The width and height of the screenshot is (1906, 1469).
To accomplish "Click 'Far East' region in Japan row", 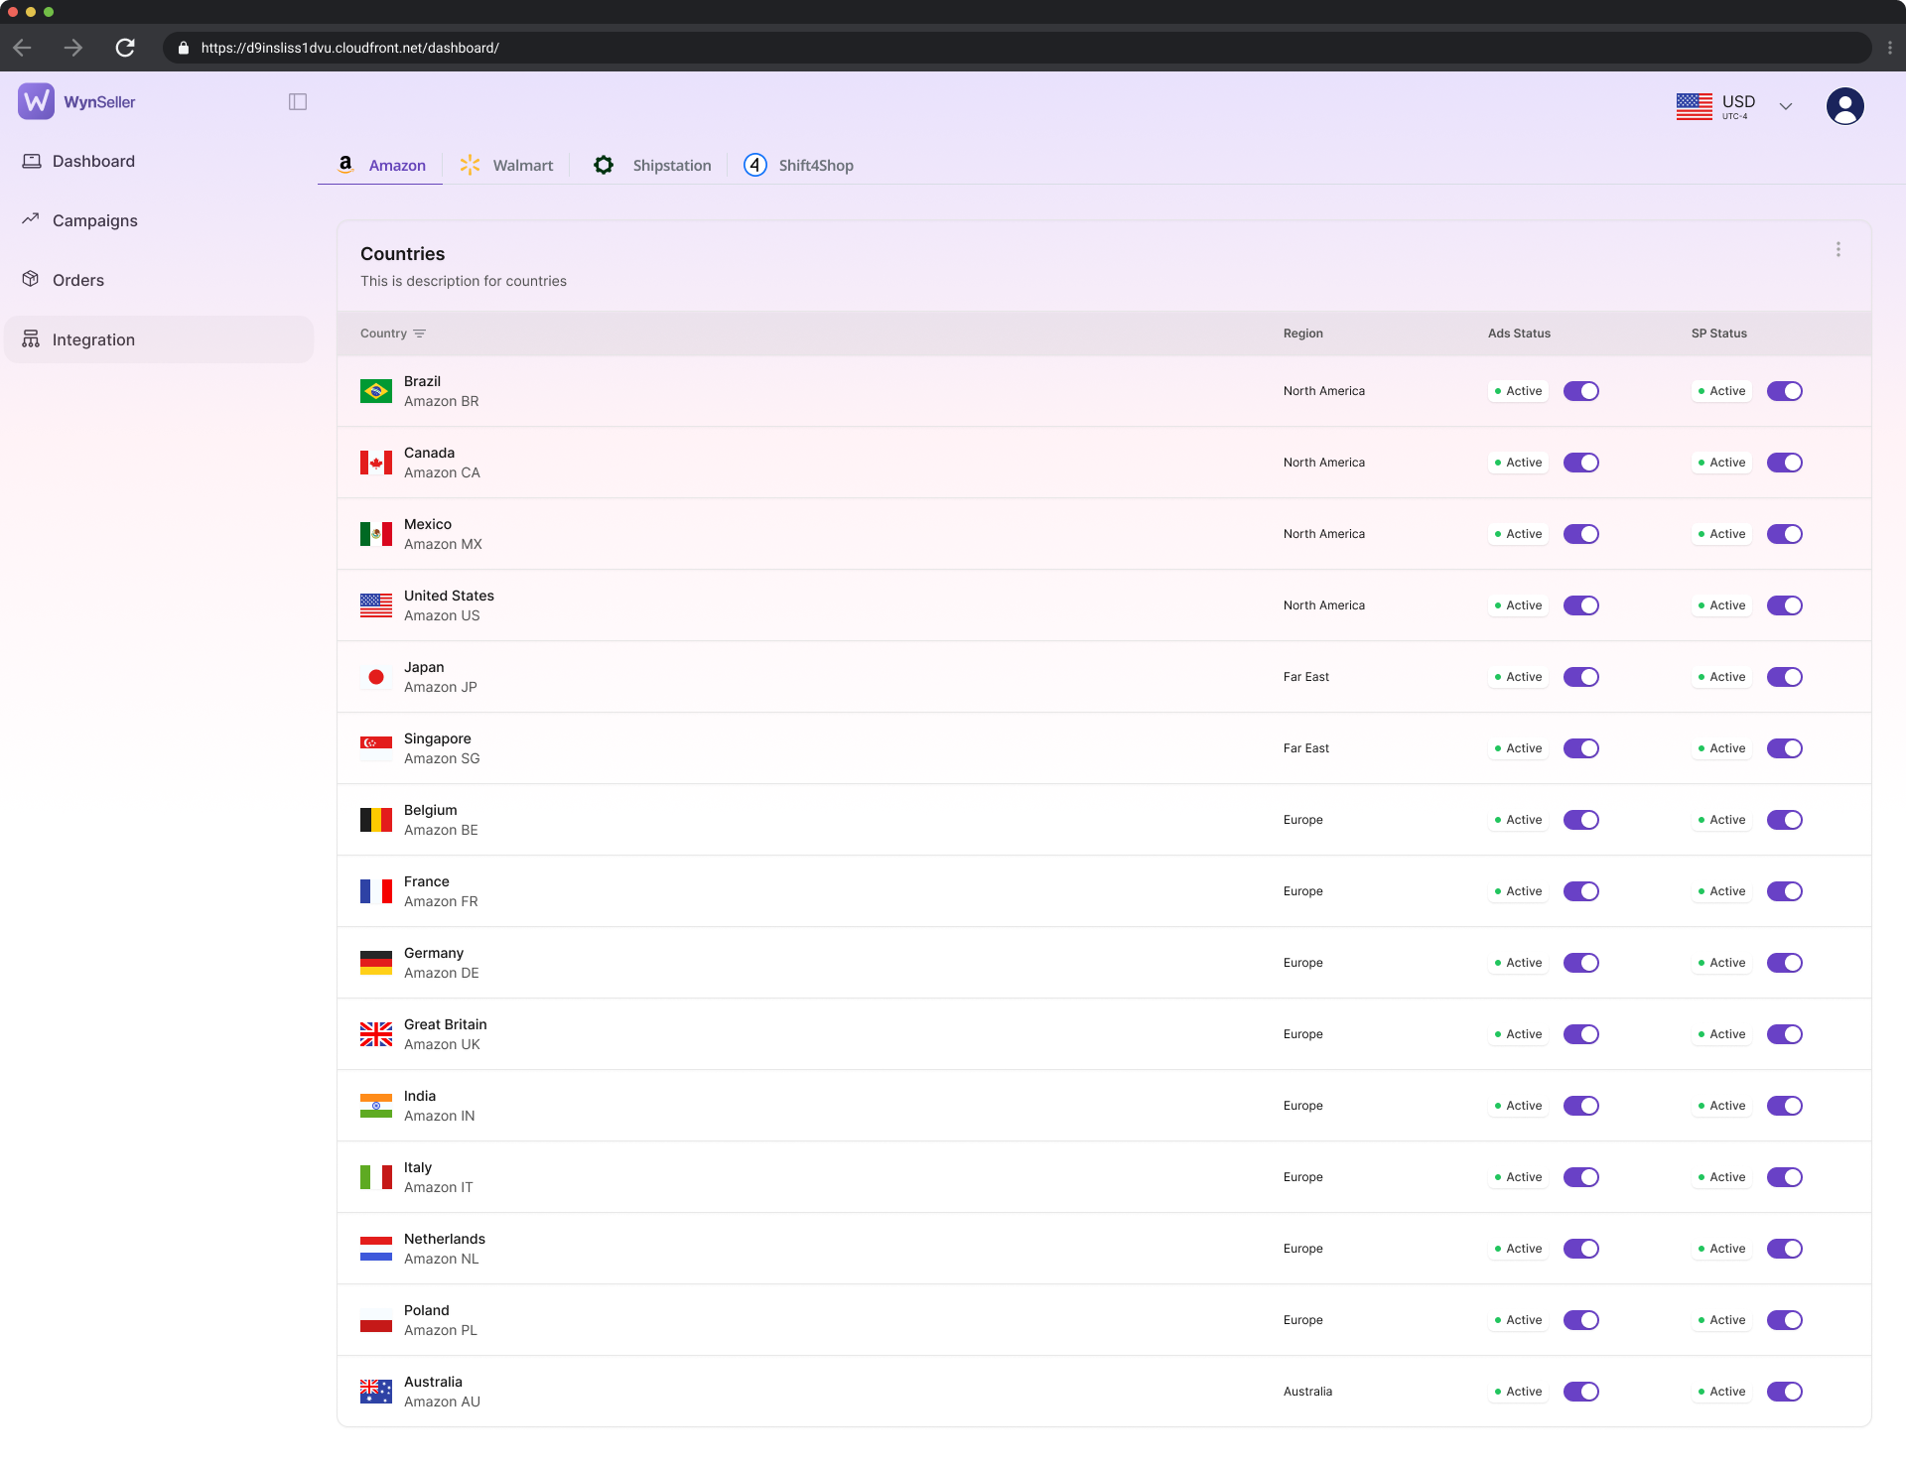I will click(1305, 677).
